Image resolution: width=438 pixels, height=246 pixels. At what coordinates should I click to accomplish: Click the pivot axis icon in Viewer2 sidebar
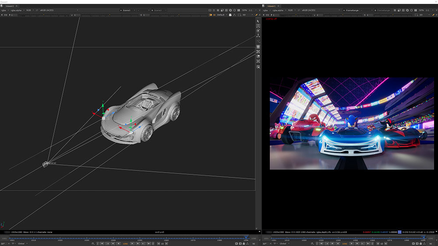tap(258, 36)
